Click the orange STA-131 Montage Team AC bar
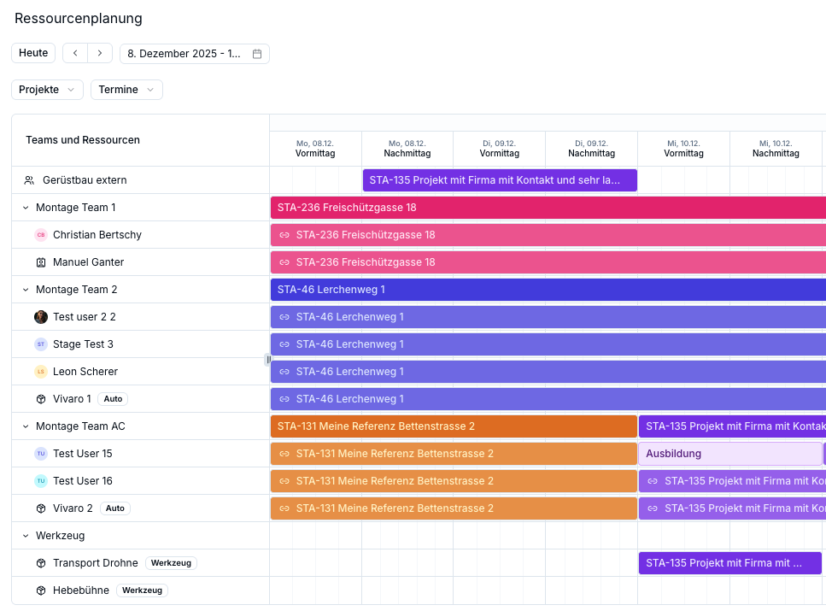The height and width of the screenshot is (611, 826). click(x=454, y=426)
